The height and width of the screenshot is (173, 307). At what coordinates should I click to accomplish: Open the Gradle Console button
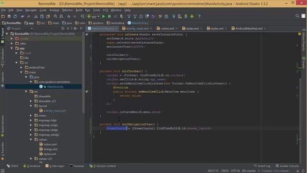287,166
